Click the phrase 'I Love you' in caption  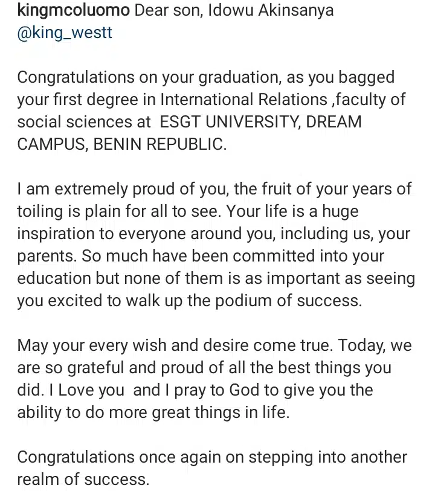pos(87,391)
